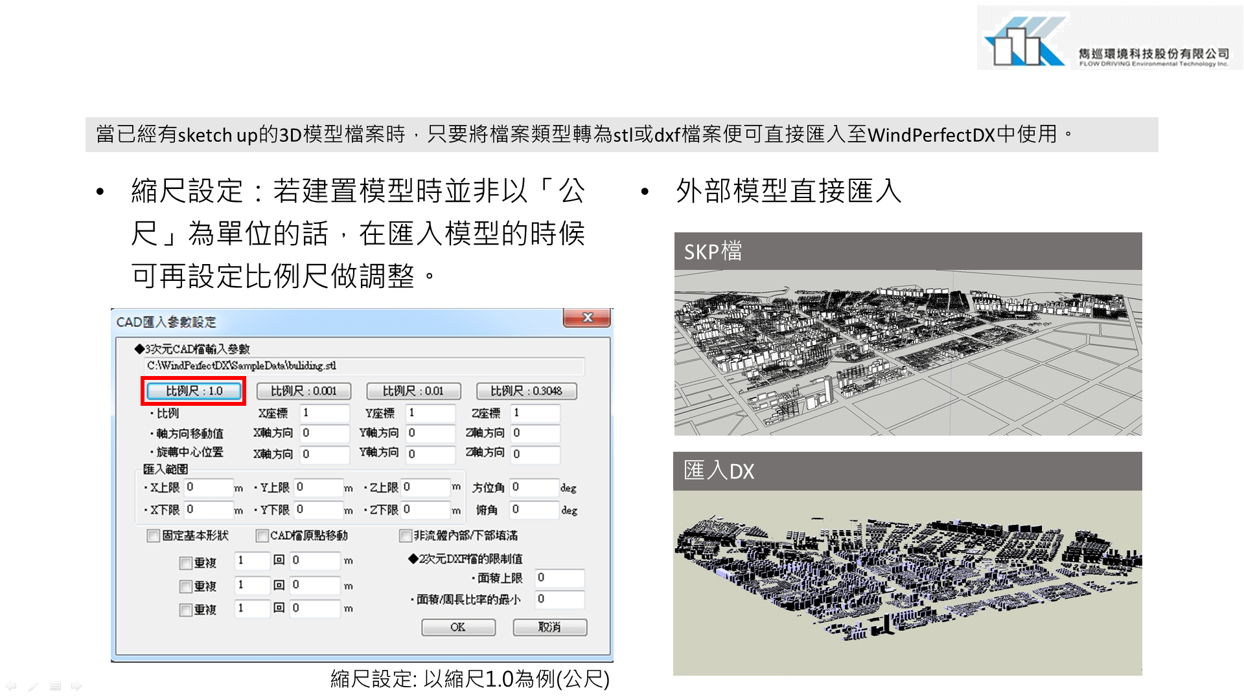Tick the first 重複 checkbox
The height and width of the screenshot is (699, 1244).
tap(186, 563)
